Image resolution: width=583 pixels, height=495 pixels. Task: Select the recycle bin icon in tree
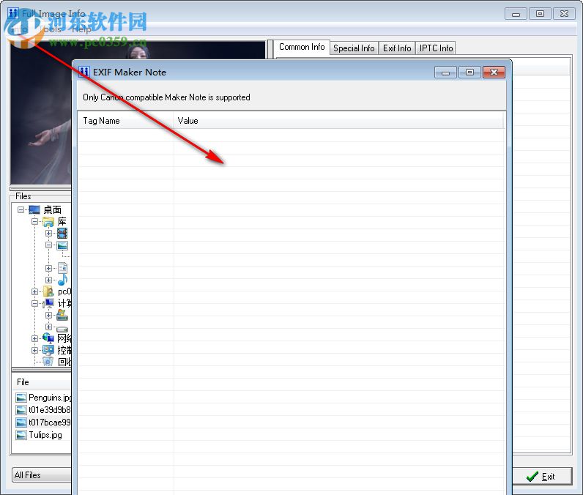click(48, 361)
